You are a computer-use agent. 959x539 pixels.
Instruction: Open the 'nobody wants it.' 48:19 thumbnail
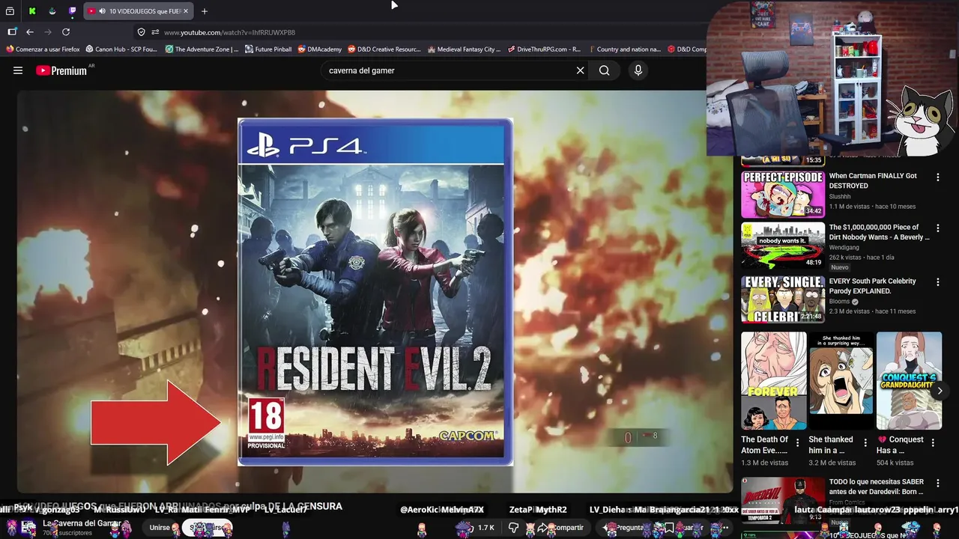click(783, 245)
